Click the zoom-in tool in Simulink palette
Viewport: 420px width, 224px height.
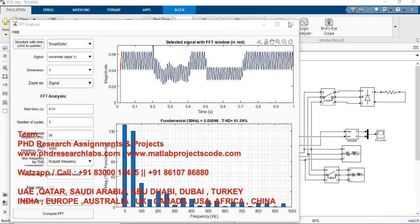(x=5, y=68)
